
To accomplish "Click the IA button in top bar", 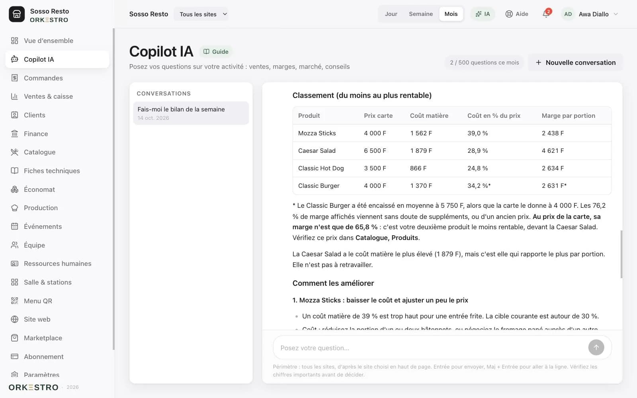I will (x=483, y=14).
